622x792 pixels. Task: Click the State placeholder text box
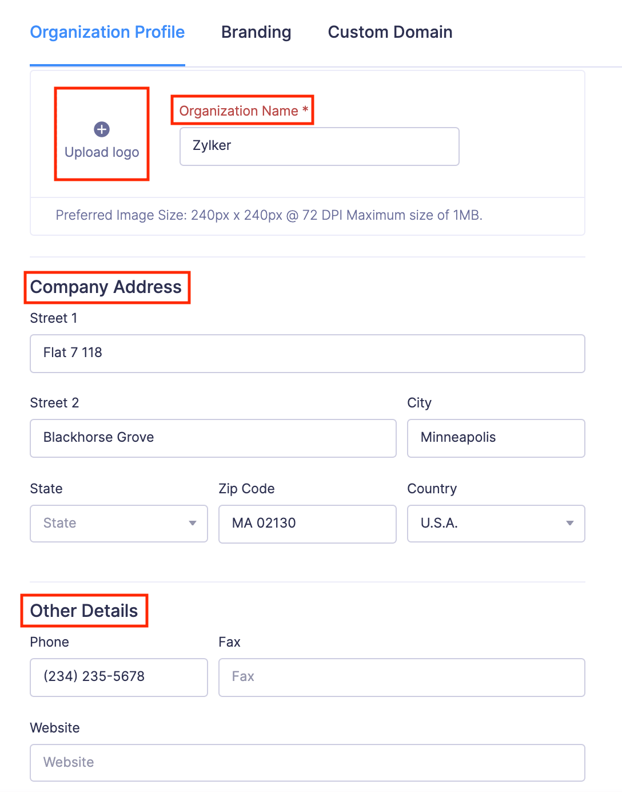(119, 523)
